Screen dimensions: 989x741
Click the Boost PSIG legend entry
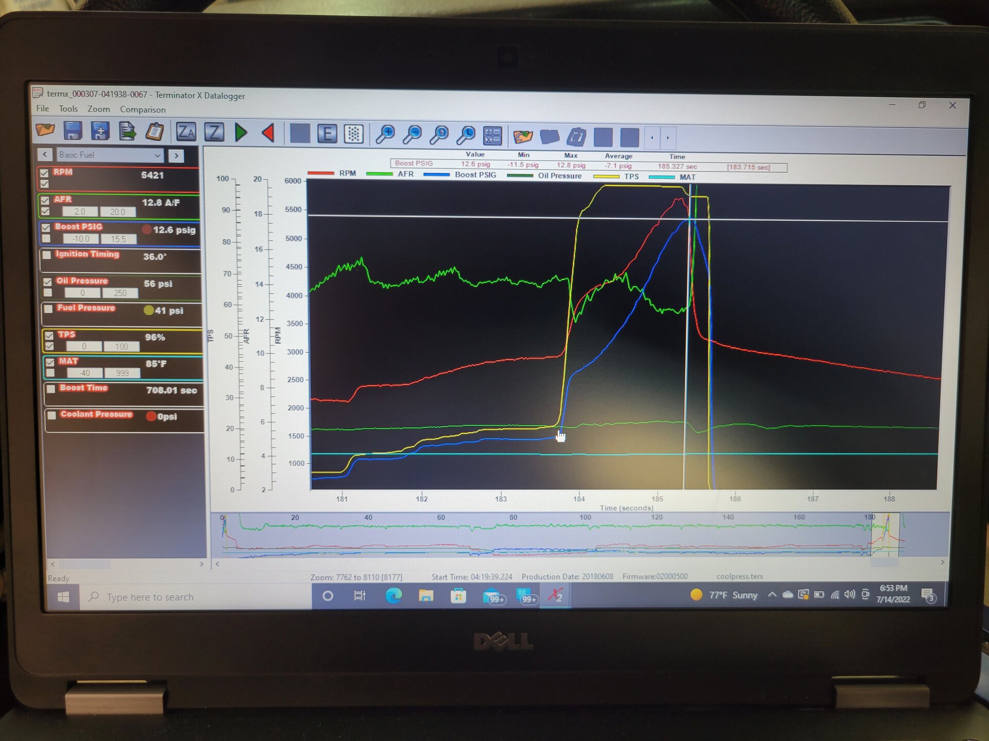click(x=460, y=175)
